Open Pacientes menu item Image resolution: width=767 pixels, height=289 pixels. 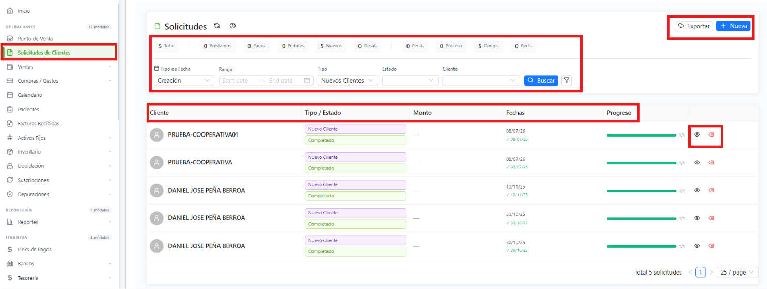tap(59, 109)
